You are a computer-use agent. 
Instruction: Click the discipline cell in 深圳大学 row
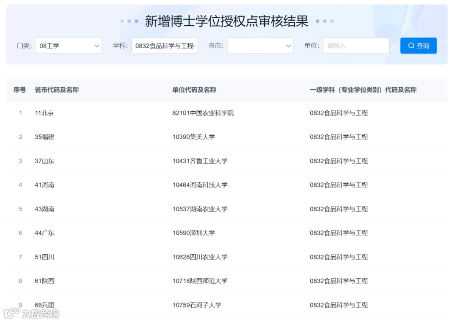(339, 233)
